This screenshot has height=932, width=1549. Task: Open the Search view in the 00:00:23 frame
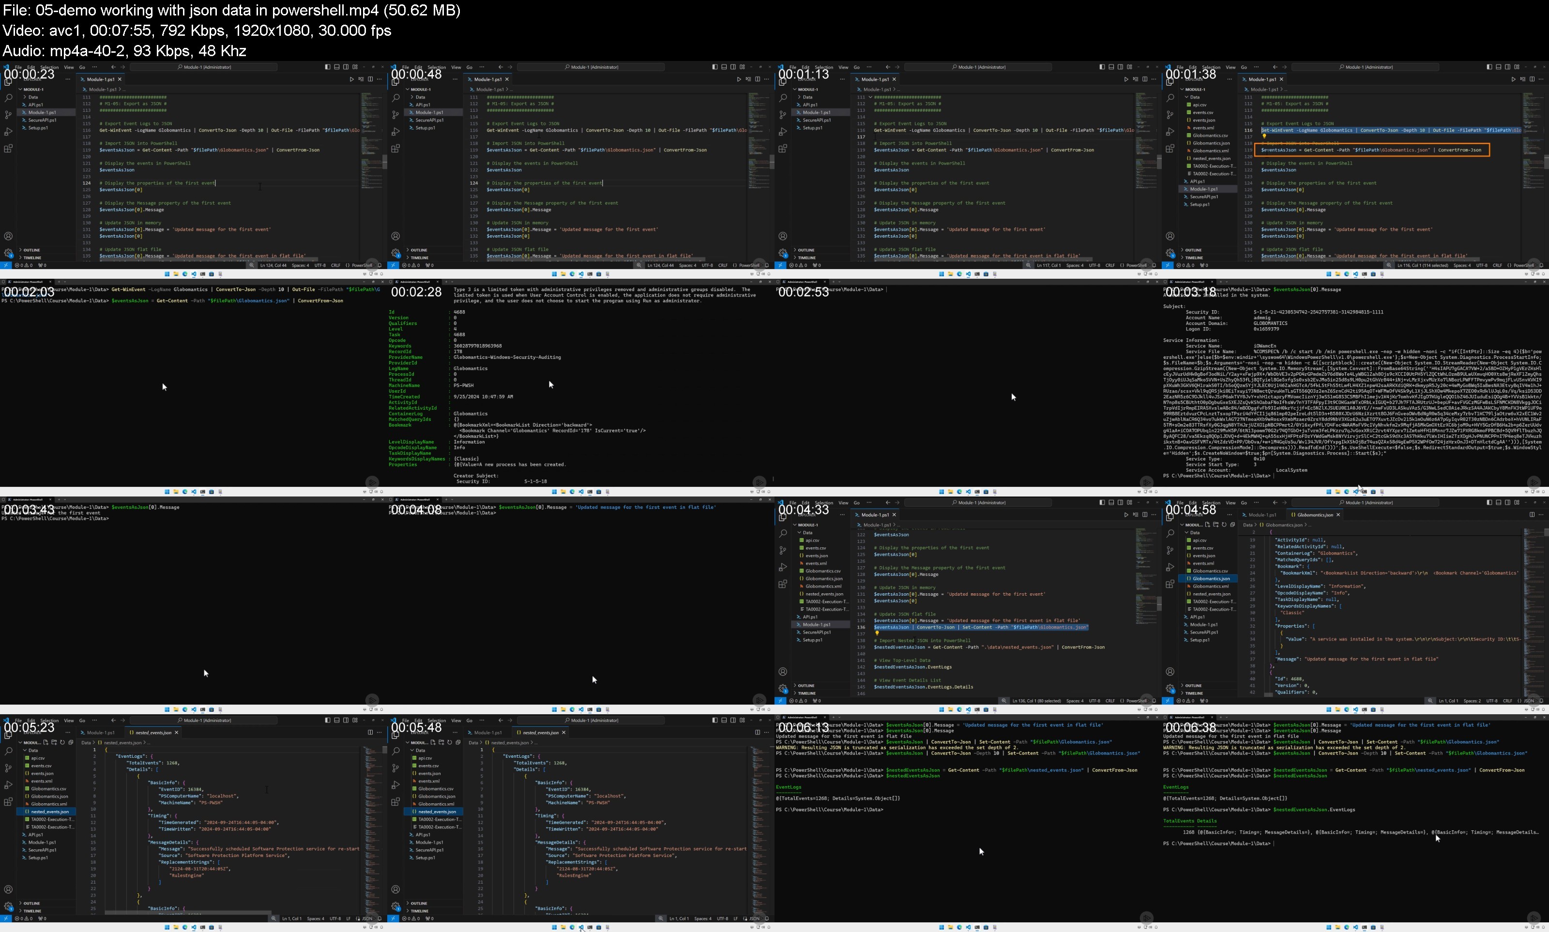pos(8,98)
